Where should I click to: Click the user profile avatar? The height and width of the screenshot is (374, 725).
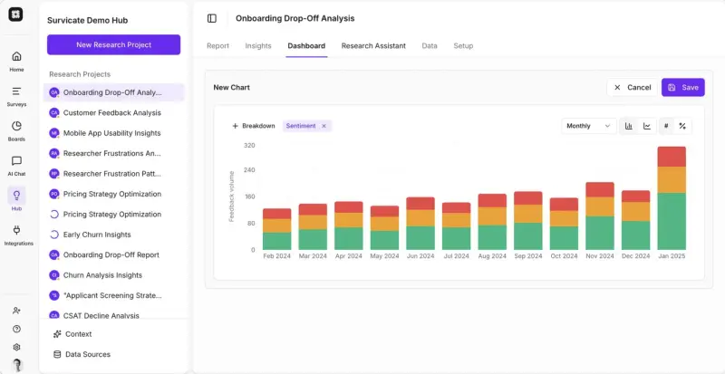coord(16,365)
